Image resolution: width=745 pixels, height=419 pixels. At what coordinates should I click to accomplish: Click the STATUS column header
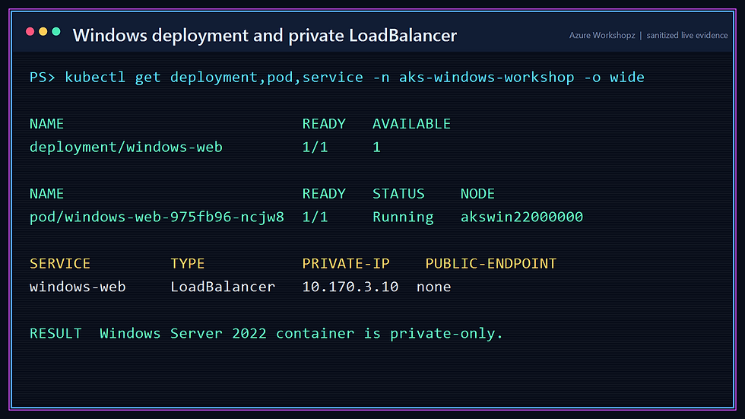click(398, 194)
